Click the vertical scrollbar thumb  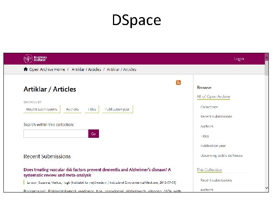coord(267,68)
